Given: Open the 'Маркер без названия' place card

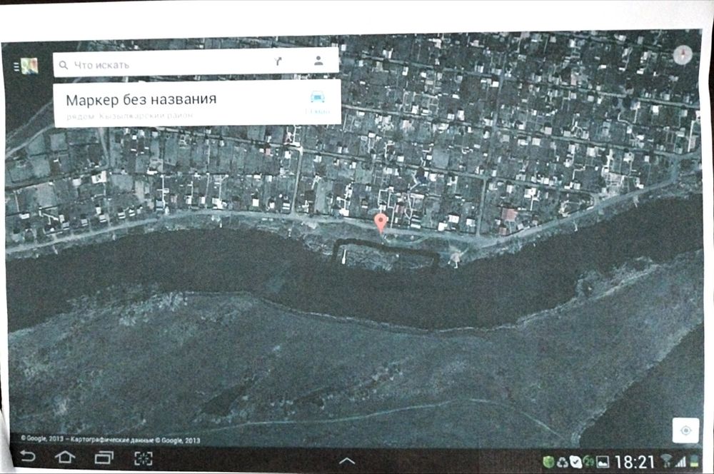Looking at the screenshot, I should (x=197, y=104).
